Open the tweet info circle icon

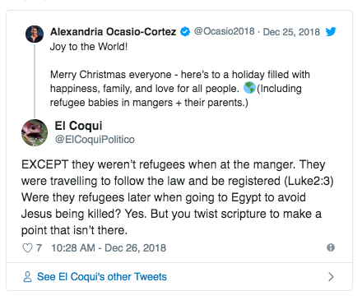pyautogui.click(x=331, y=247)
